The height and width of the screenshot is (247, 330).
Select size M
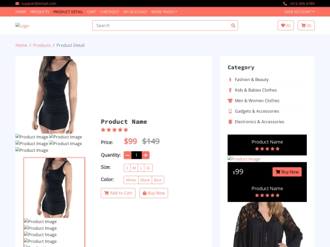(x=134, y=168)
